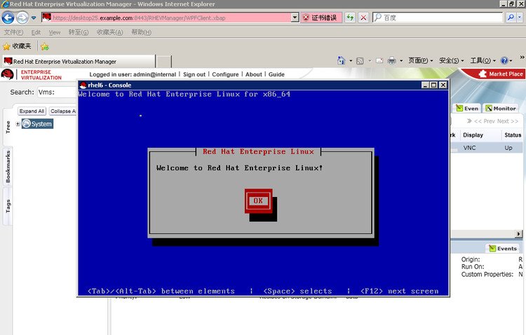The image size is (526, 335).
Task: Open the Print dropdown arrow
Action: click(401, 61)
